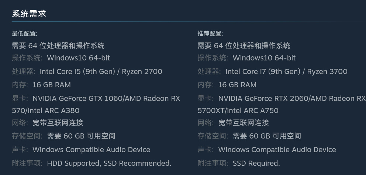Click the 570/Intel ARC A380 line
This screenshot has height=175, width=366.
pyautogui.click(x=45, y=111)
